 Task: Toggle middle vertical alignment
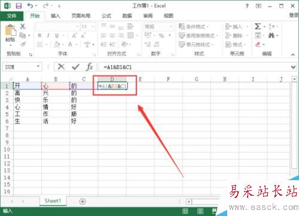tap(112, 26)
